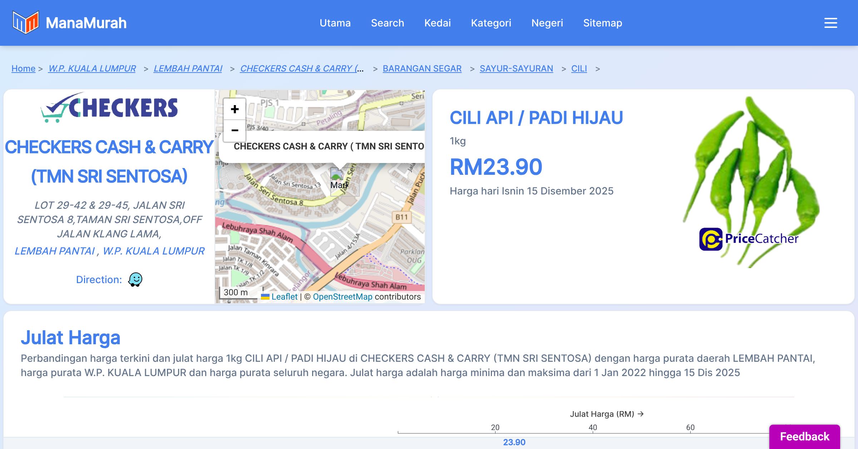Go to the Negeri page
The height and width of the screenshot is (449, 858).
pyautogui.click(x=547, y=23)
